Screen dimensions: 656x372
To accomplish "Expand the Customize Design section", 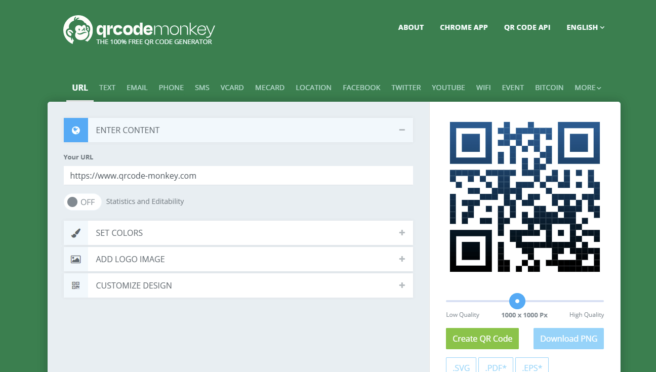I will [x=402, y=285].
